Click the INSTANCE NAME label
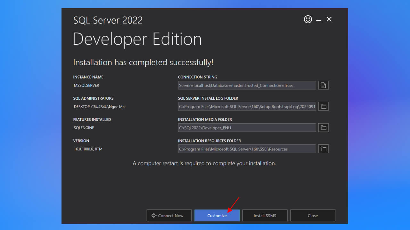Image resolution: width=410 pixels, height=230 pixels. coord(88,77)
